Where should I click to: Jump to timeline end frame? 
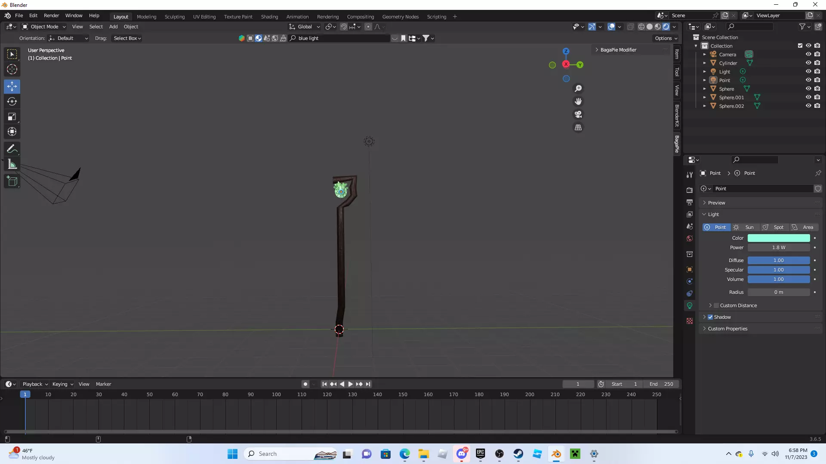(x=368, y=384)
